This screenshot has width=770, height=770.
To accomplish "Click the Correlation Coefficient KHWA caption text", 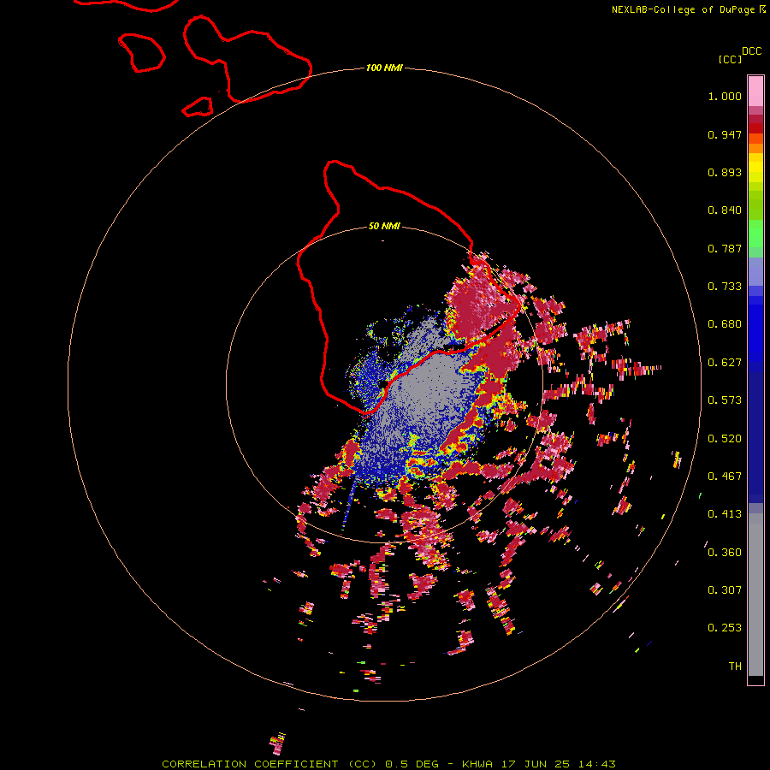I will (388, 764).
